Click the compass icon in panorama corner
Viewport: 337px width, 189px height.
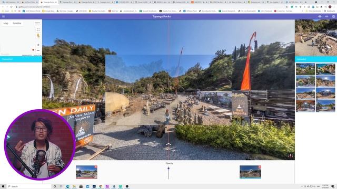pos(290,156)
